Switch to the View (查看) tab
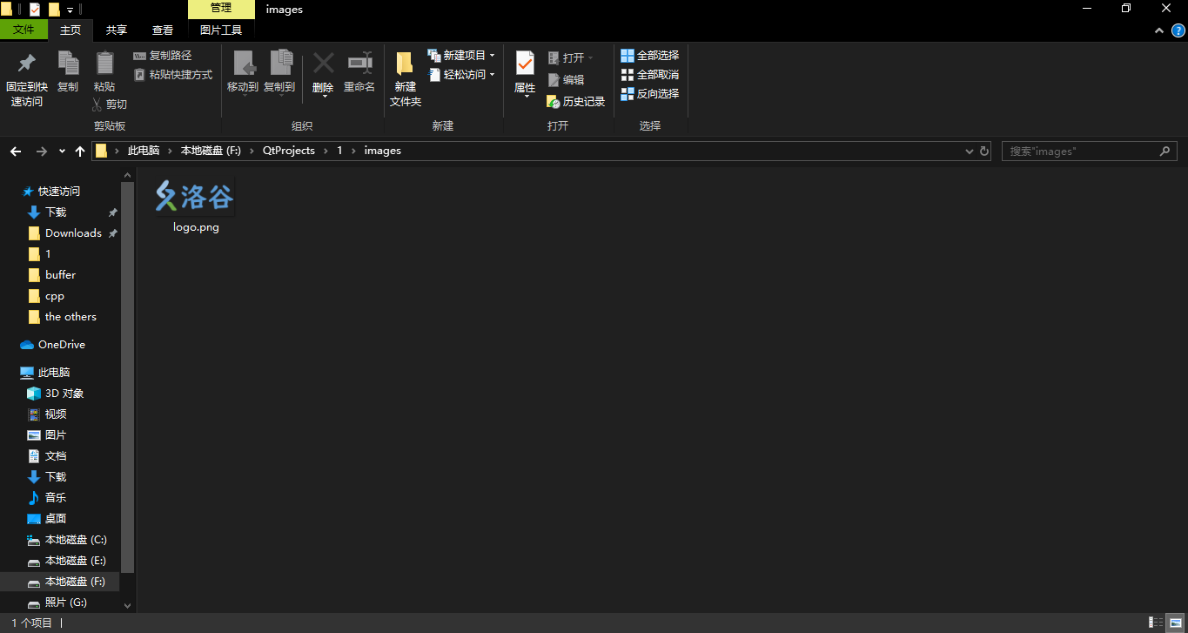 click(x=163, y=30)
